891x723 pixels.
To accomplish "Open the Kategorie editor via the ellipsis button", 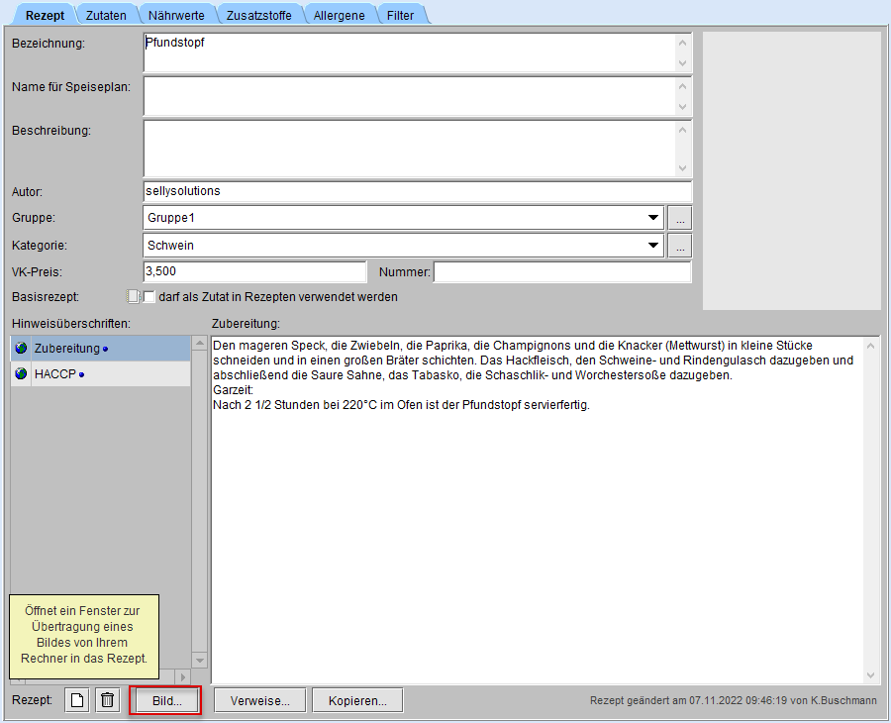I will 679,246.
